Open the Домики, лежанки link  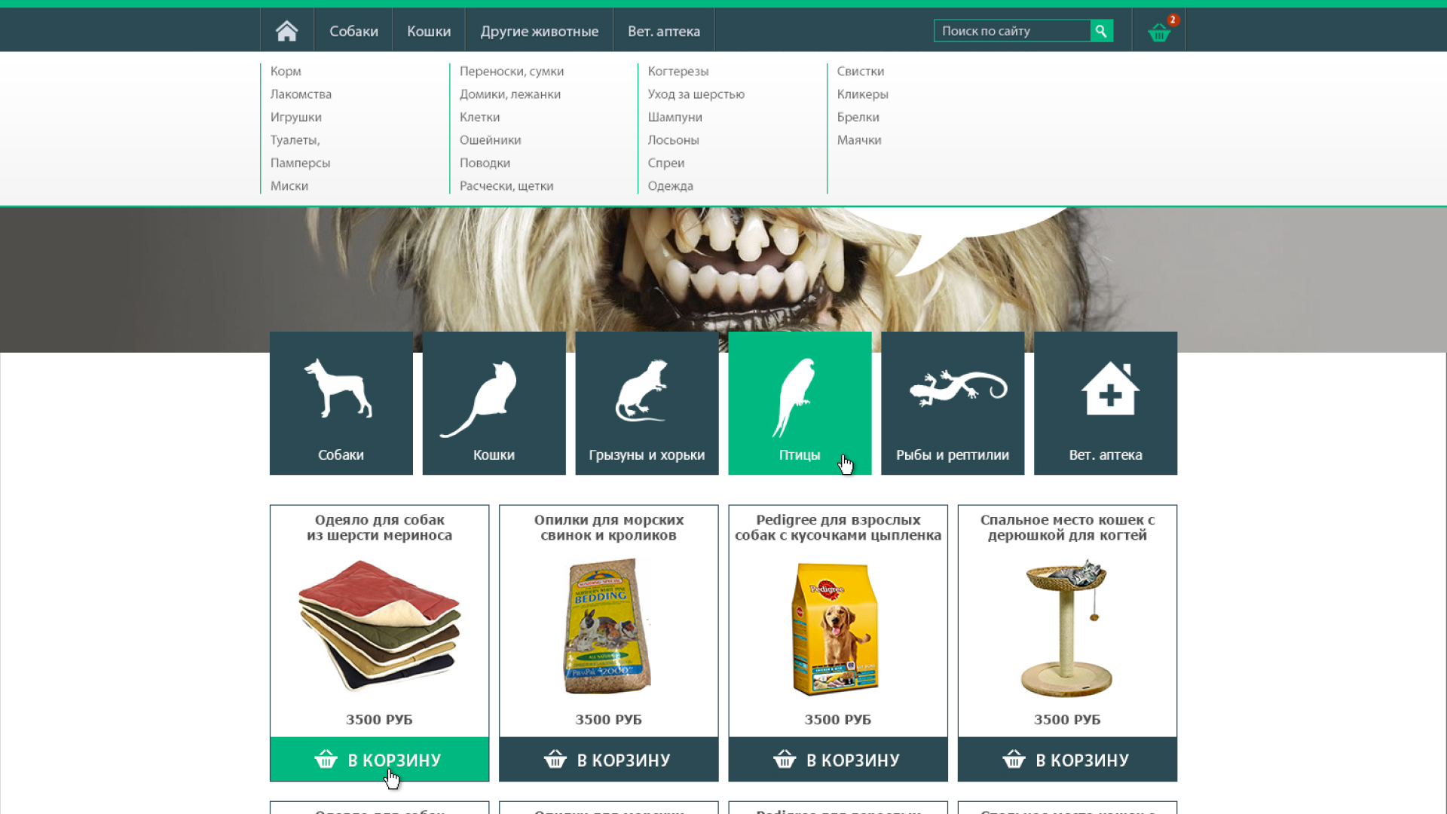click(x=510, y=94)
